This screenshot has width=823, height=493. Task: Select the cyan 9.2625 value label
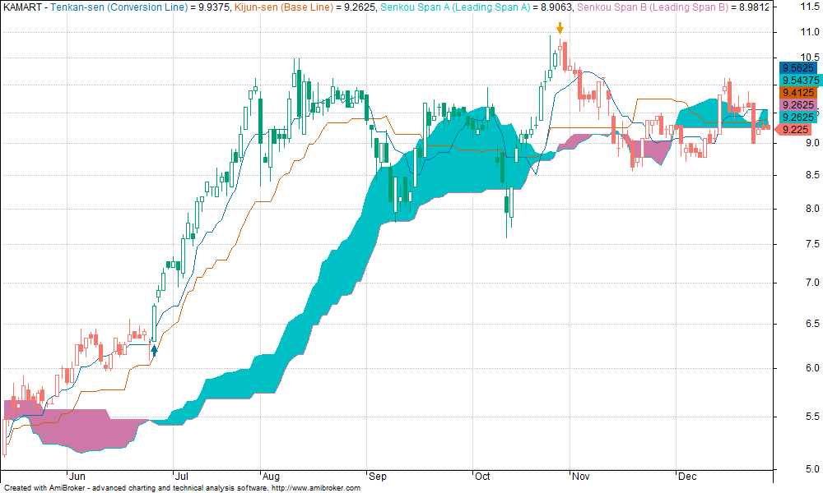pyautogui.click(x=798, y=117)
